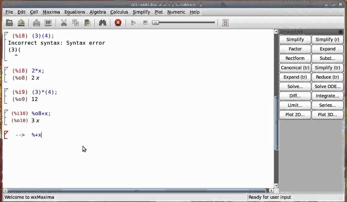Open the Help menu

[x=195, y=12]
